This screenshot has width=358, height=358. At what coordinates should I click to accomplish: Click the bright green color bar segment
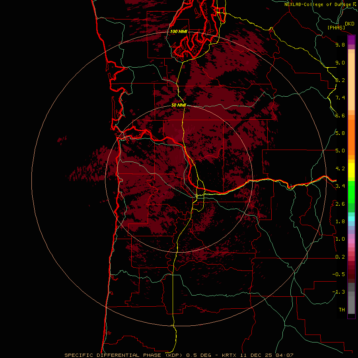tap(351, 191)
